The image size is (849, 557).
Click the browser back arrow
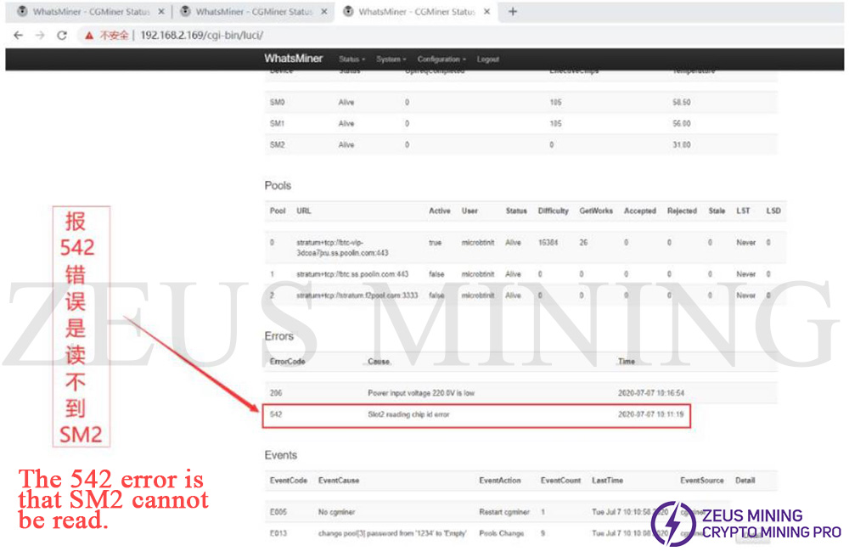[x=18, y=36]
